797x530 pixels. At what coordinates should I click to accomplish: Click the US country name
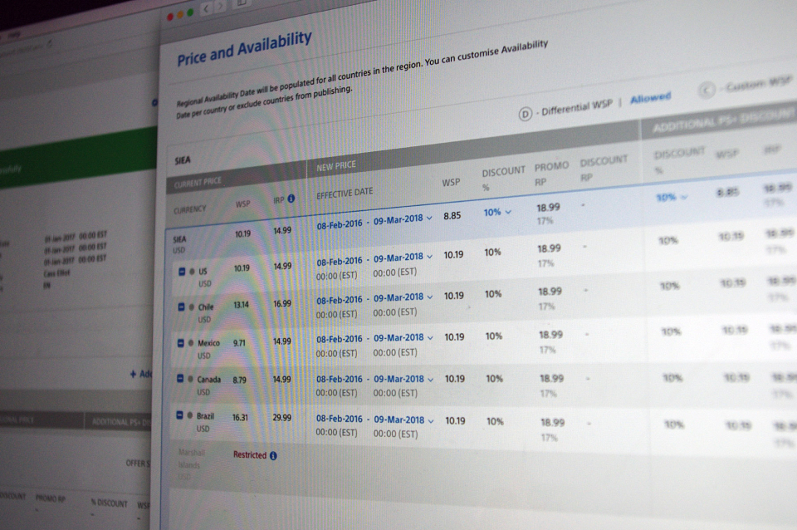(203, 272)
